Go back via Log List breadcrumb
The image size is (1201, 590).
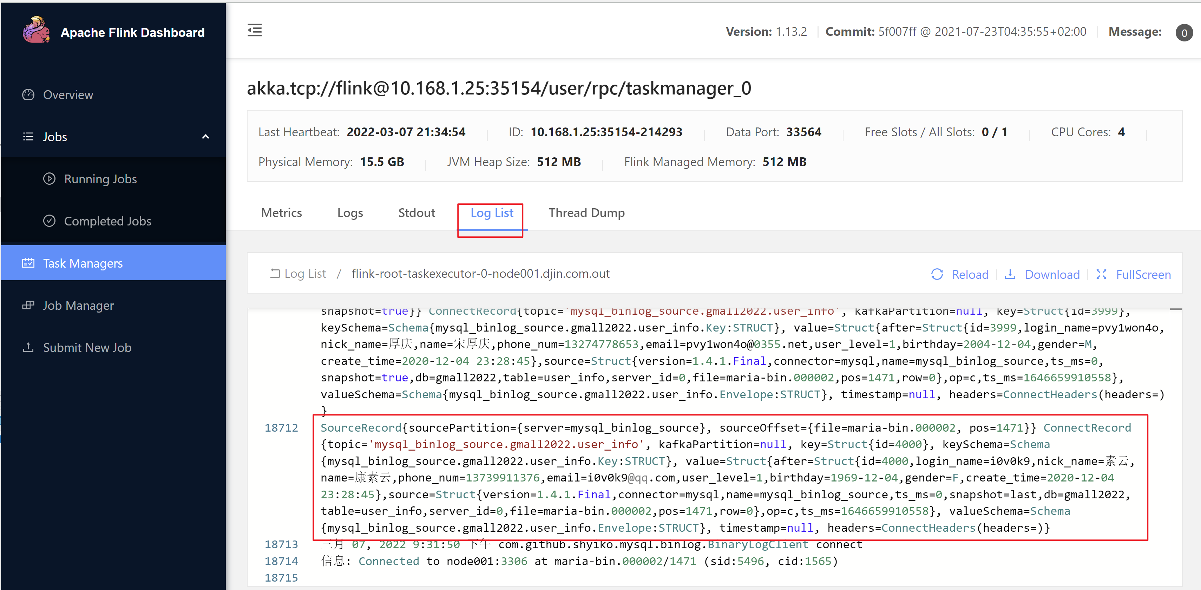point(305,274)
